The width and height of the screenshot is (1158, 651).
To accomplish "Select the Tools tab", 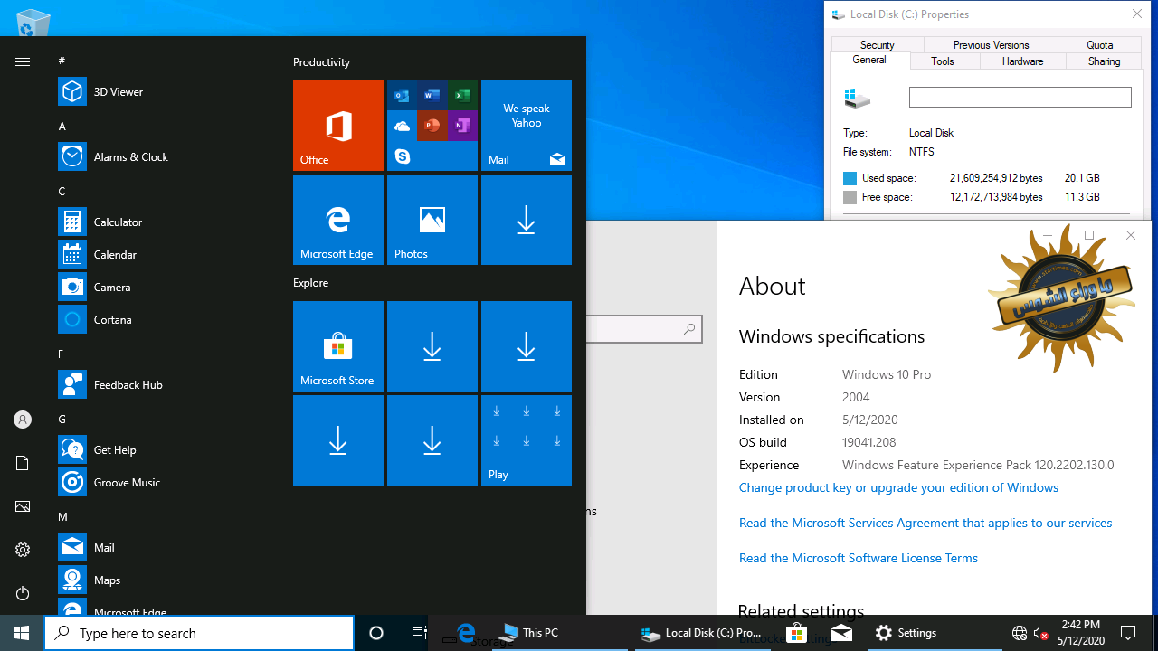I will tap(943, 61).
